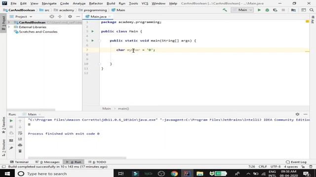Run Main with the green play button
The width and height of the screenshot is (316, 177).
coord(259,10)
